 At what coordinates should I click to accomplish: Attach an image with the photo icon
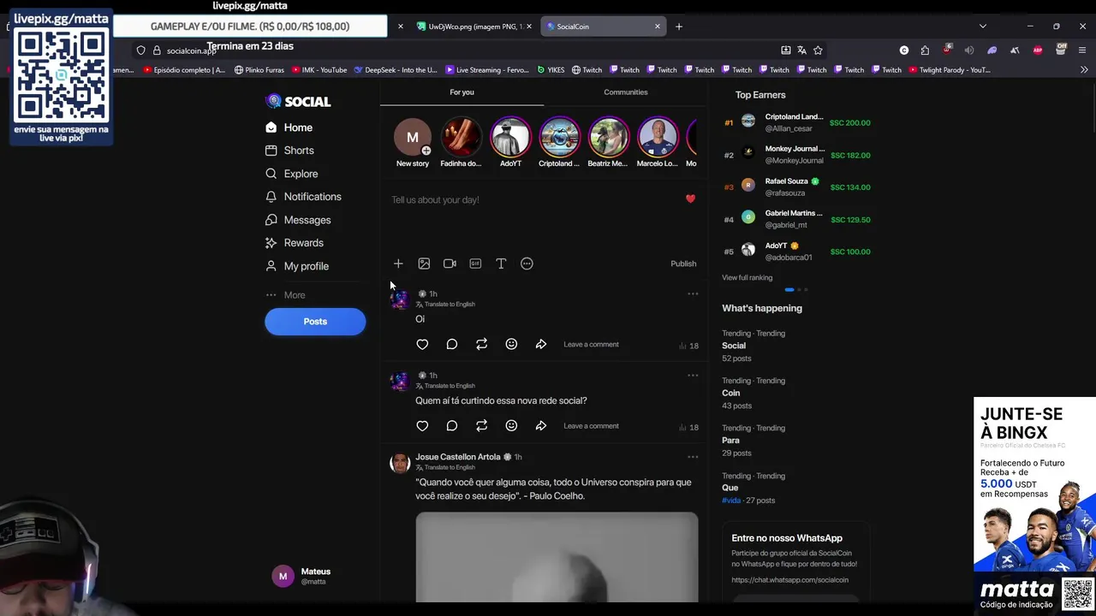(x=424, y=264)
